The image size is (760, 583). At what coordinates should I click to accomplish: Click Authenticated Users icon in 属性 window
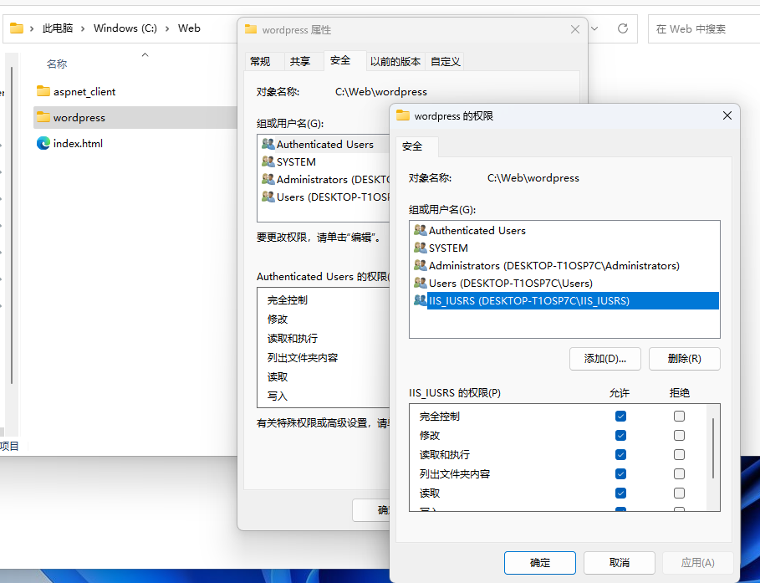coord(268,144)
